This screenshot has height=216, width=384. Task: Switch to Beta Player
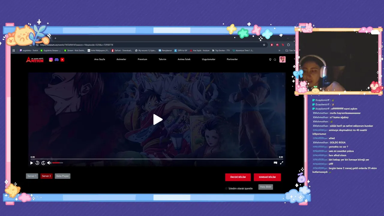point(62,176)
